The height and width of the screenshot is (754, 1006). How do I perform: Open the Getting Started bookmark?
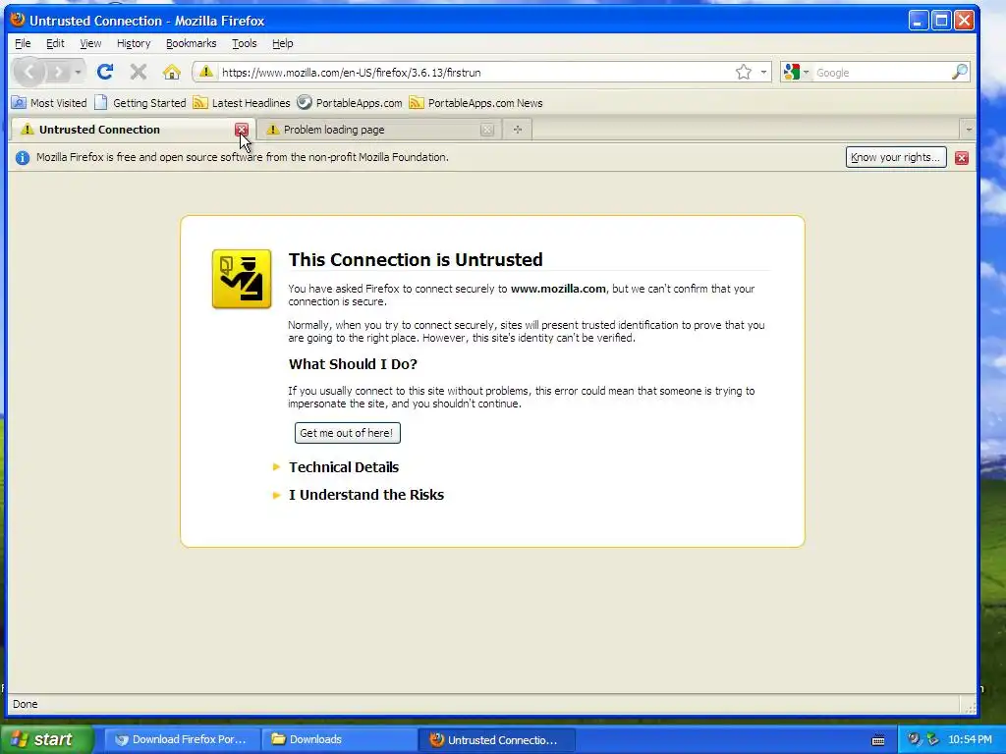140,102
